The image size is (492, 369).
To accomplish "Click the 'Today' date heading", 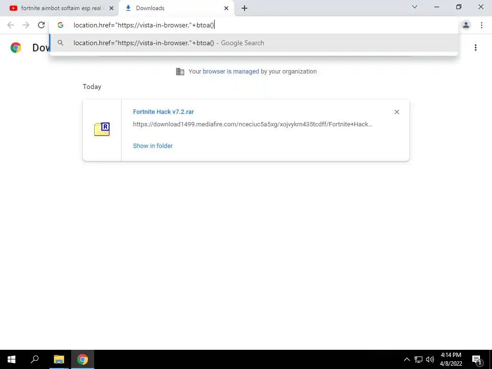I will [92, 86].
